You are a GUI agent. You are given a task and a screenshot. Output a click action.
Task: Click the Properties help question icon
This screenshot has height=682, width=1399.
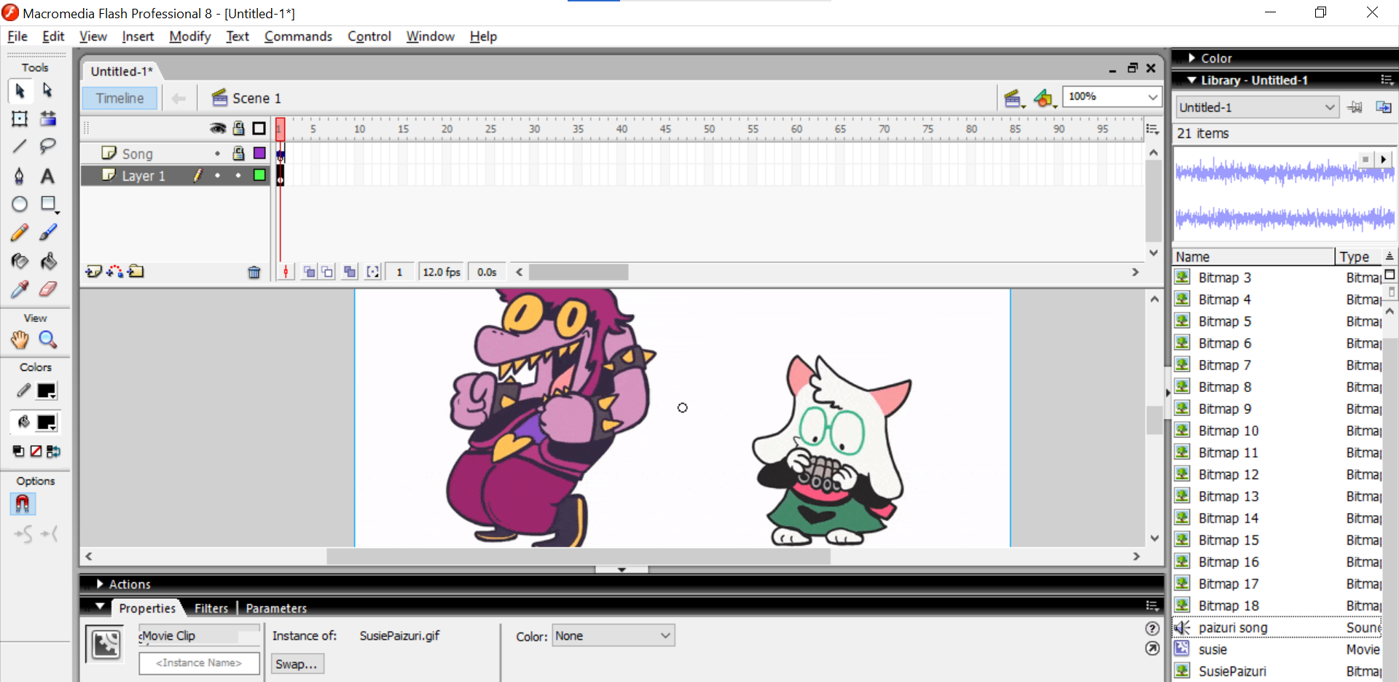1152,628
